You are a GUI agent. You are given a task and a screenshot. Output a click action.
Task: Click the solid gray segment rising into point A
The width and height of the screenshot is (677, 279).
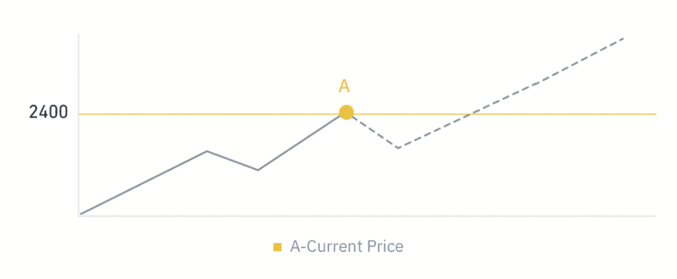point(301,142)
